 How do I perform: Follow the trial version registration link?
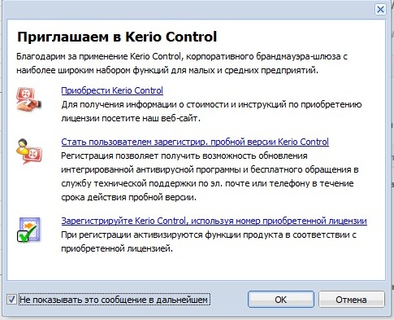coord(195,142)
